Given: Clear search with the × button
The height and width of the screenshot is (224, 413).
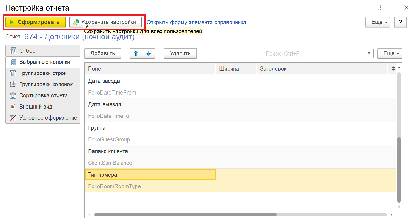Looking at the screenshot, I should (369, 53).
